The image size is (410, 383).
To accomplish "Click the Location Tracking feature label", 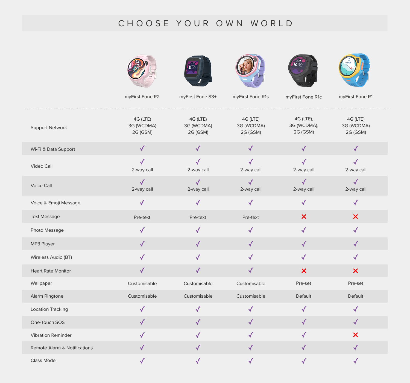I will click(x=49, y=309).
